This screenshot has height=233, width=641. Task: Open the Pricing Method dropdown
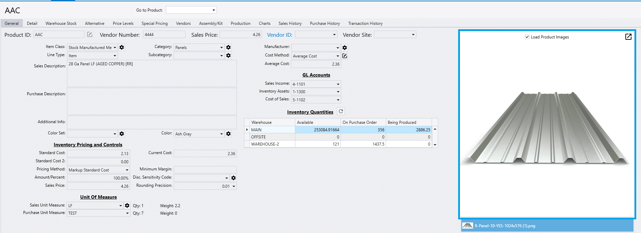(x=127, y=170)
